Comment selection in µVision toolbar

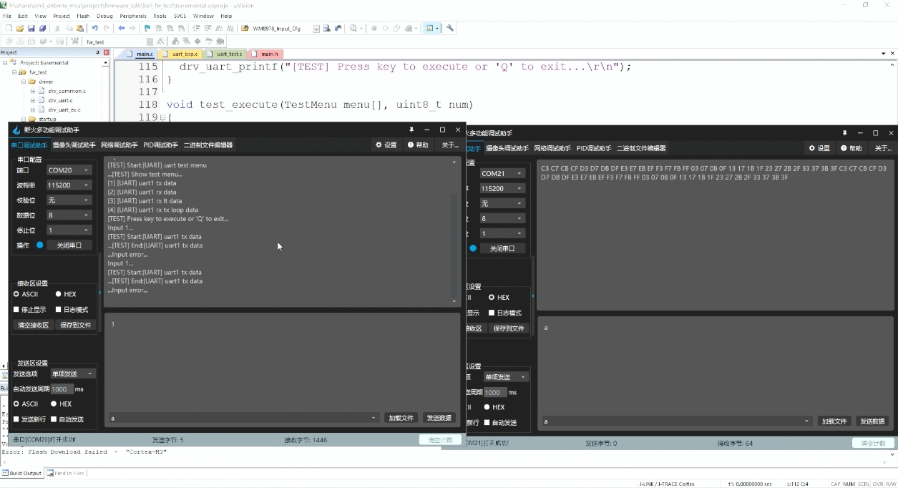click(220, 28)
